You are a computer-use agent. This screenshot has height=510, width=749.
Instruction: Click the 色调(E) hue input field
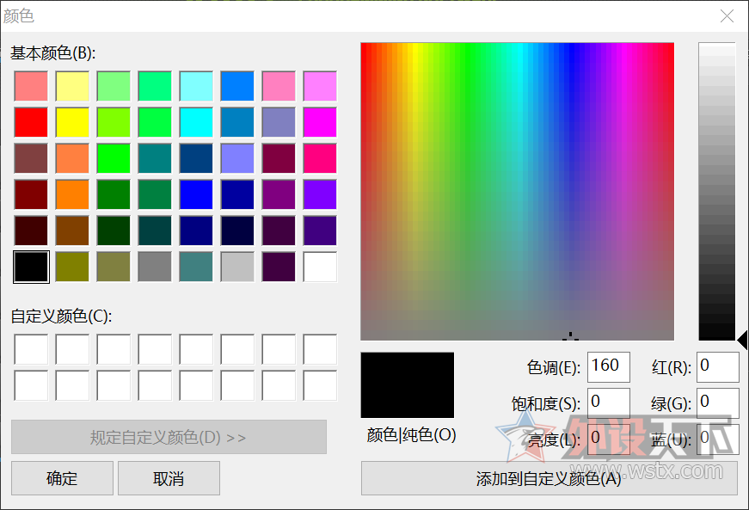pos(608,366)
